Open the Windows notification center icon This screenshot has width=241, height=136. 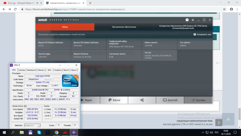pyautogui.click(x=235, y=132)
